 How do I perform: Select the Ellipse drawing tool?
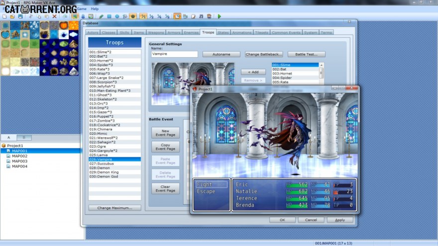pos(117,16)
